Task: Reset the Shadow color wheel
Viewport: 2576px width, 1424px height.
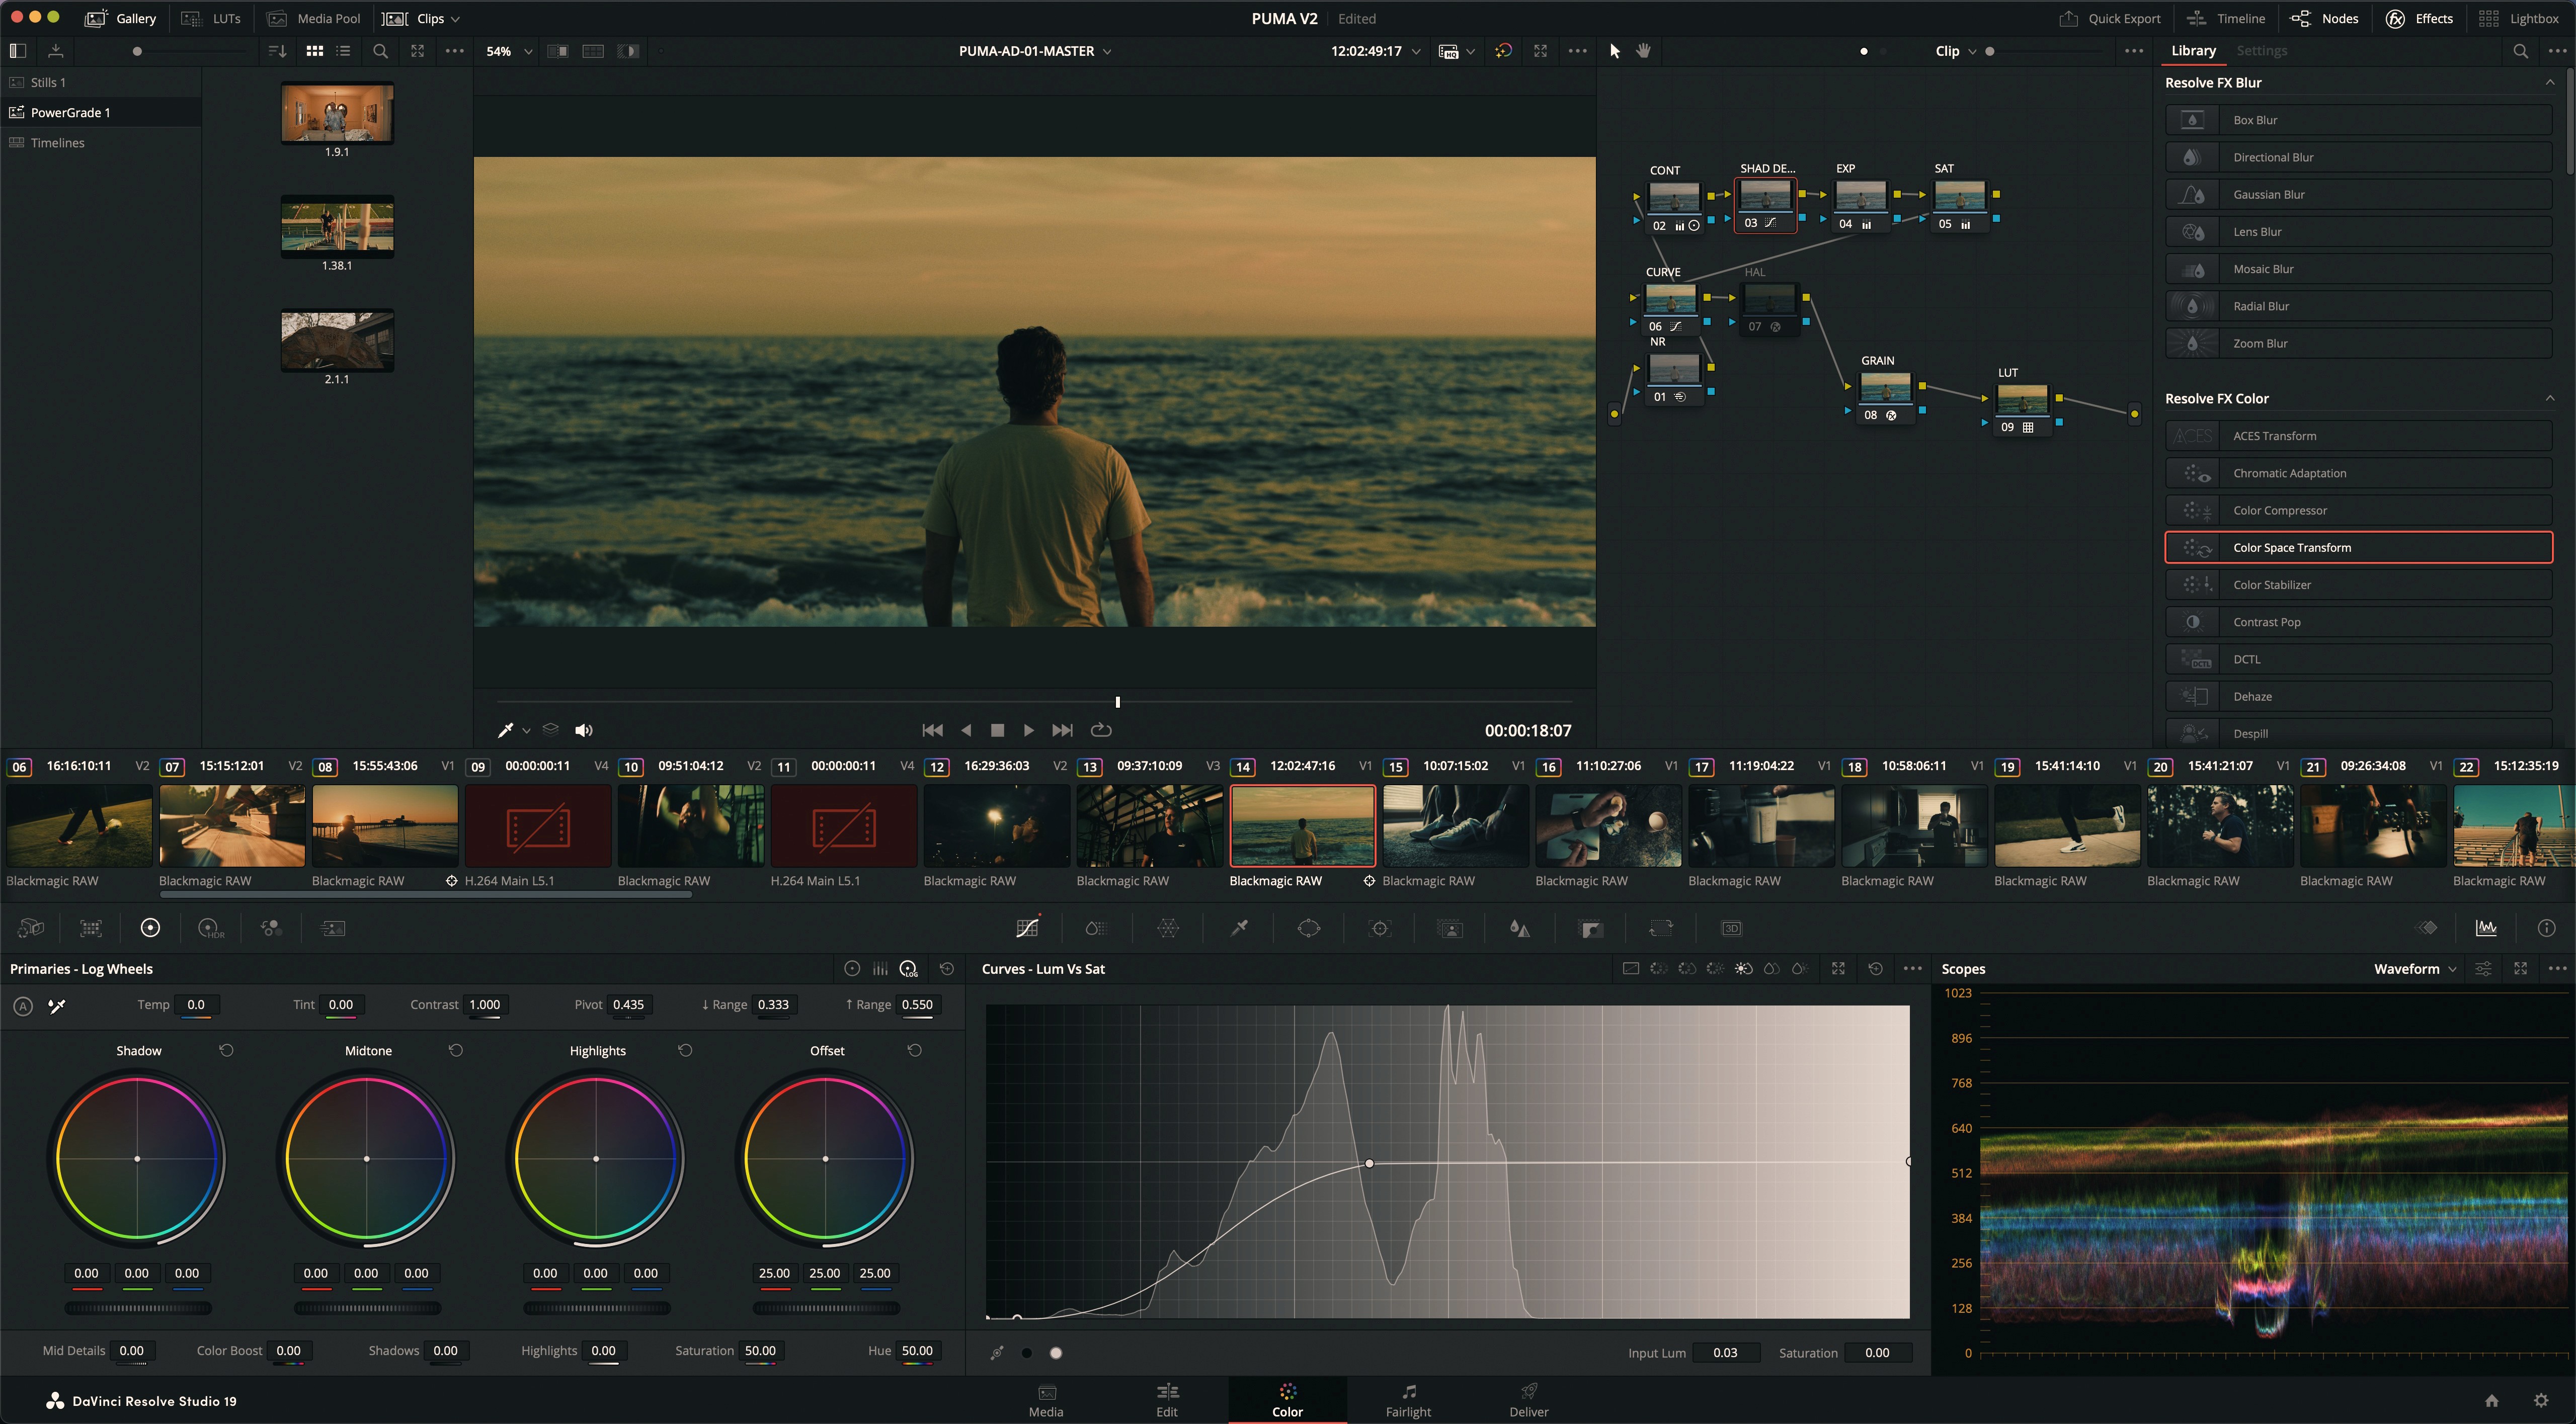Action: [x=226, y=1050]
